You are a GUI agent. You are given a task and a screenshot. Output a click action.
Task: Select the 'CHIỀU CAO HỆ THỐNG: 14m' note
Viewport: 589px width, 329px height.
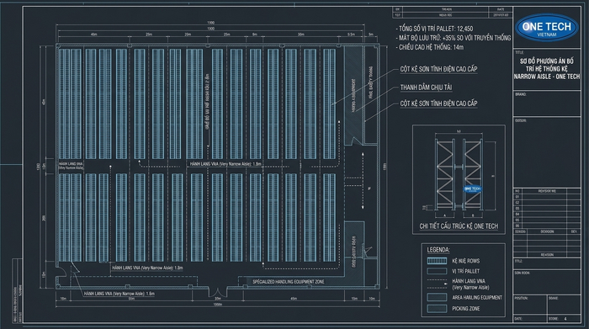(431, 47)
